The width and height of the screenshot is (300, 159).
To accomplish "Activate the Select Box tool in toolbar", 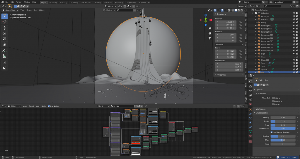I will pyautogui.click(x=4, y=16).
